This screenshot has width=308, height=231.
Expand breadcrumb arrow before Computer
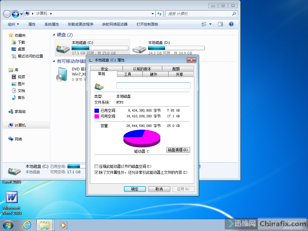pos(32,14)
